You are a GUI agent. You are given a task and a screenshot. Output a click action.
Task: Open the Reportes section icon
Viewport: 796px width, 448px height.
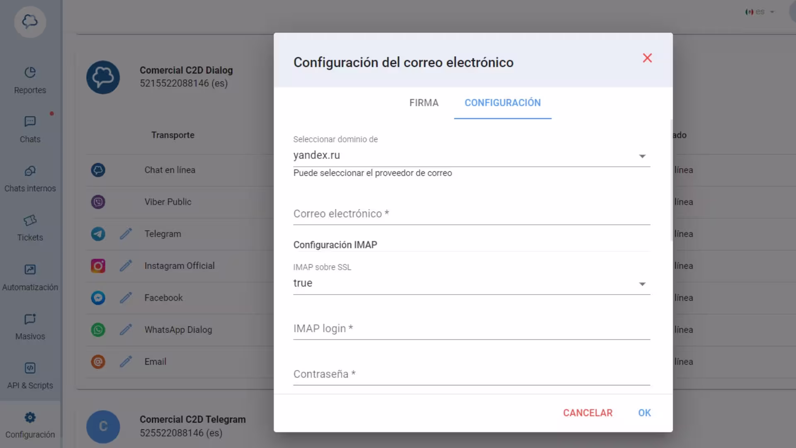[30, 73]
